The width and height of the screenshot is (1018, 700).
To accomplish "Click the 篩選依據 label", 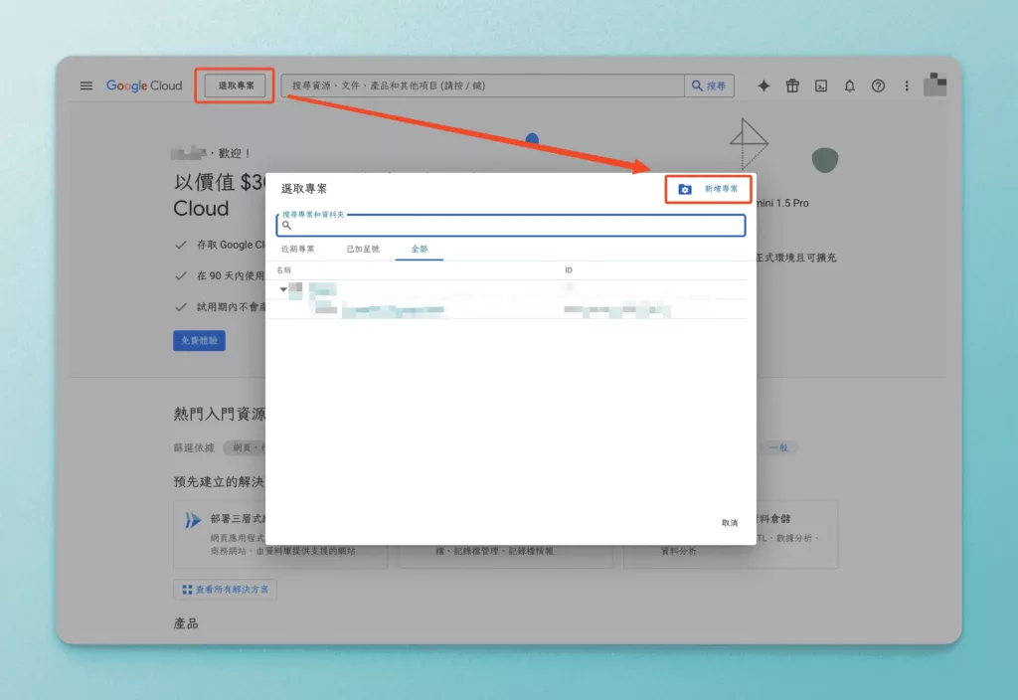I will pyautogui.click(x=194, y=447).
